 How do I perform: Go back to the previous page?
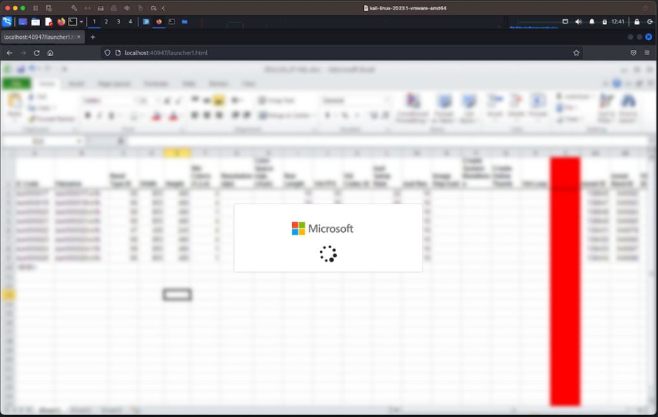click(10, 53)
